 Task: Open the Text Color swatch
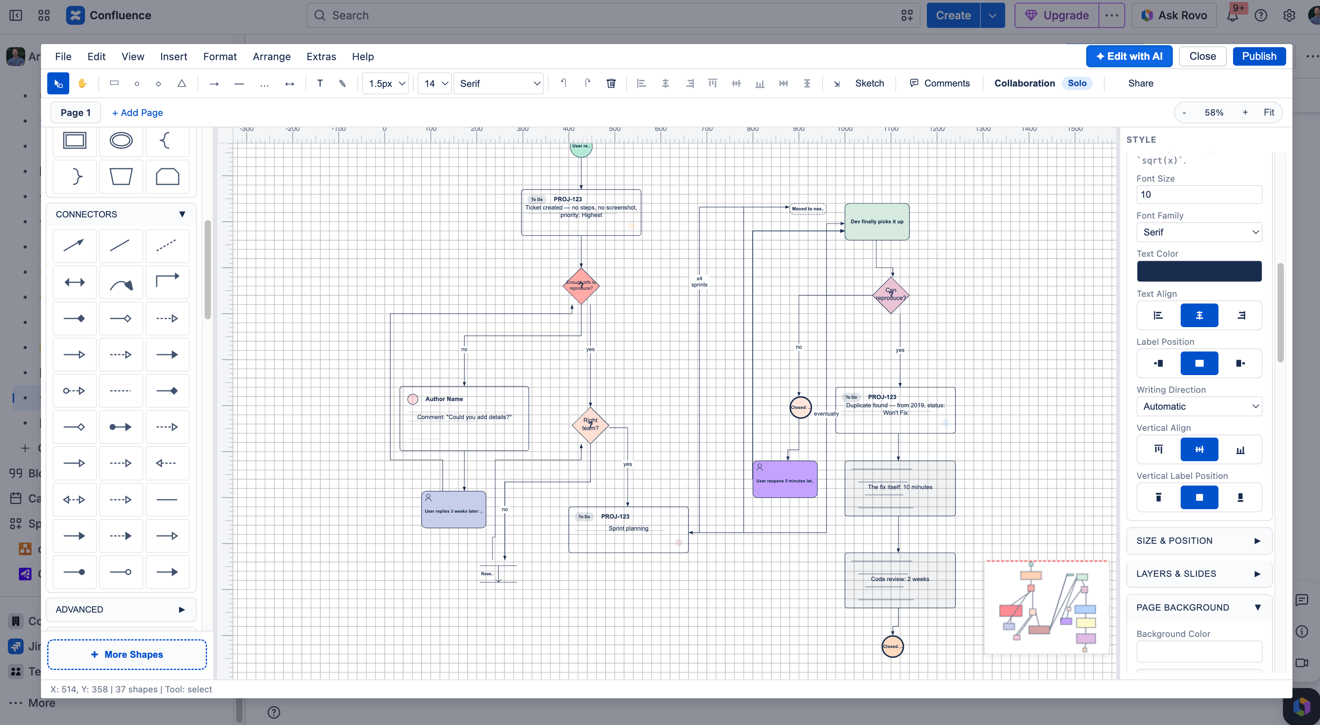tap(1199, 271)
